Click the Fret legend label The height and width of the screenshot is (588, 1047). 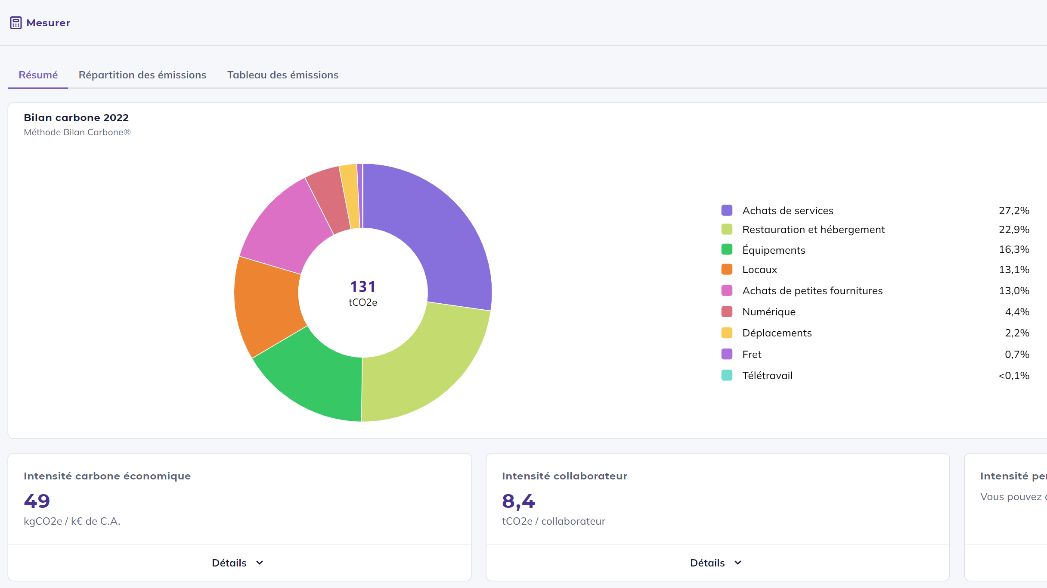752,355
